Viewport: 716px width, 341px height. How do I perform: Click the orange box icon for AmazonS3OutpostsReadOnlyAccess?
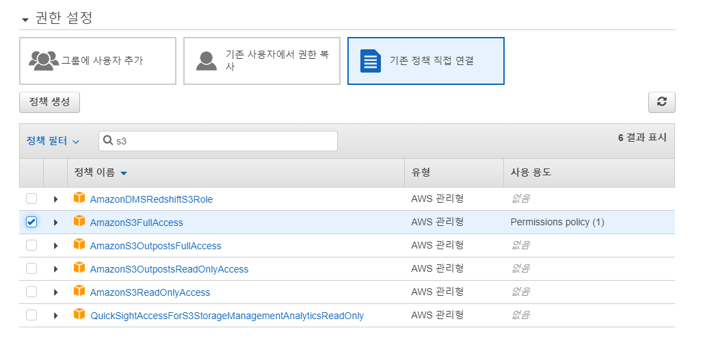79,268
